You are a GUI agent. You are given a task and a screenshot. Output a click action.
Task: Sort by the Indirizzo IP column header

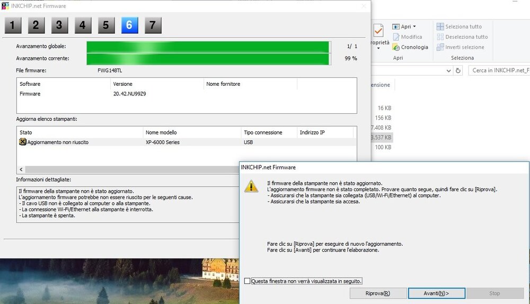pos(325,132)
